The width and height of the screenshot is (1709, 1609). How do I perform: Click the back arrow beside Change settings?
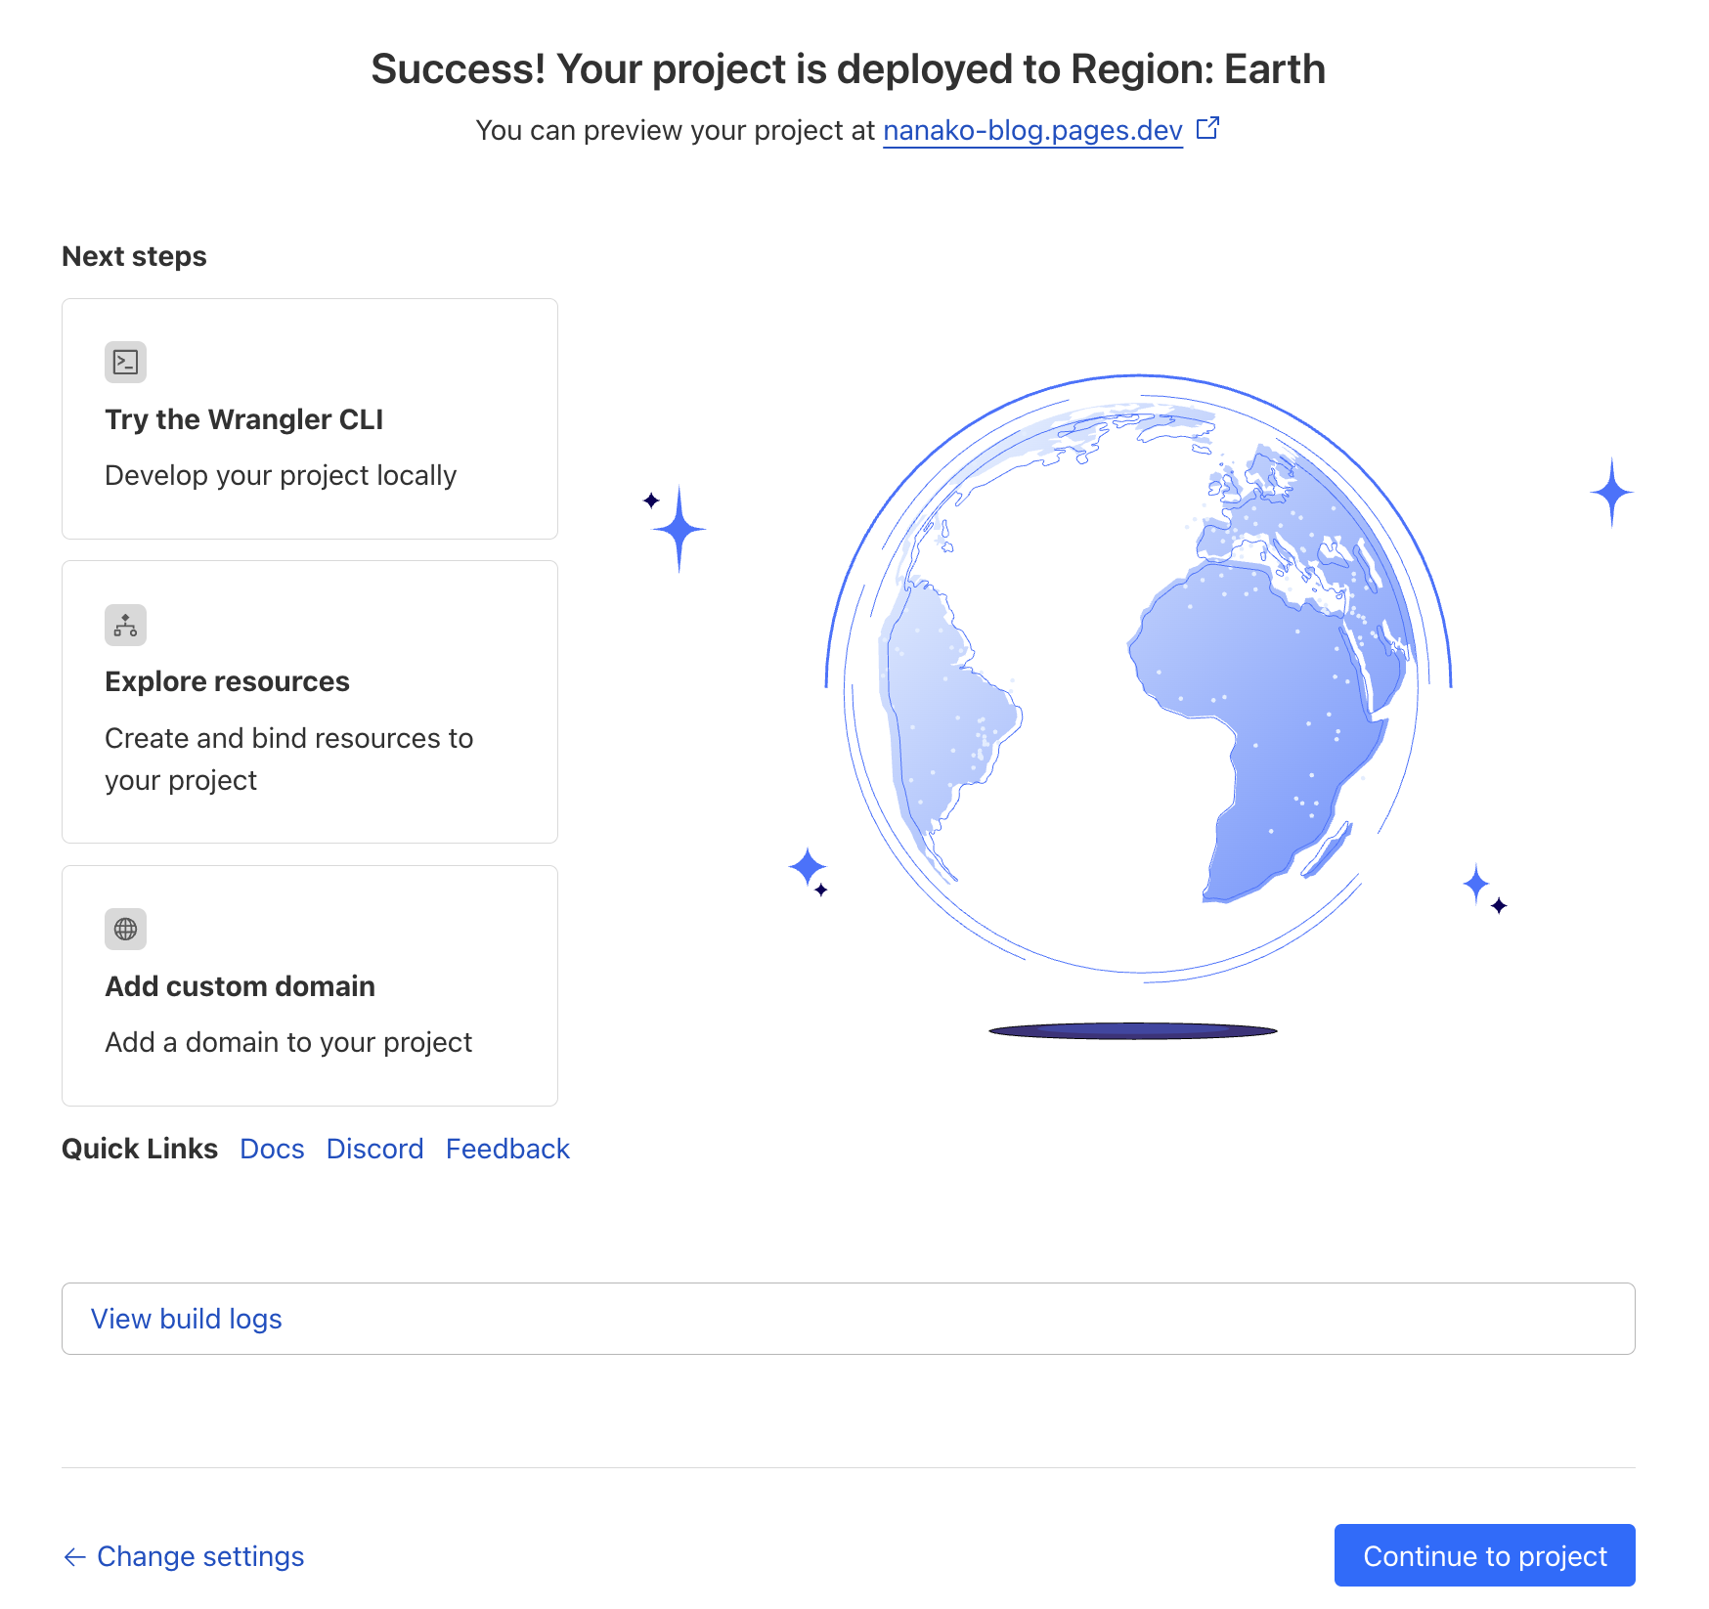click(x=74, y=1557)
